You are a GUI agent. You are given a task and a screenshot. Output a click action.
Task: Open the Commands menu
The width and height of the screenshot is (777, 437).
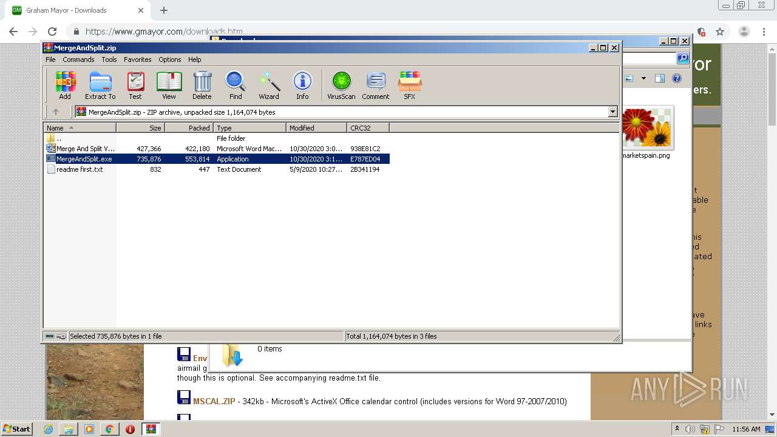coord(78,59)
